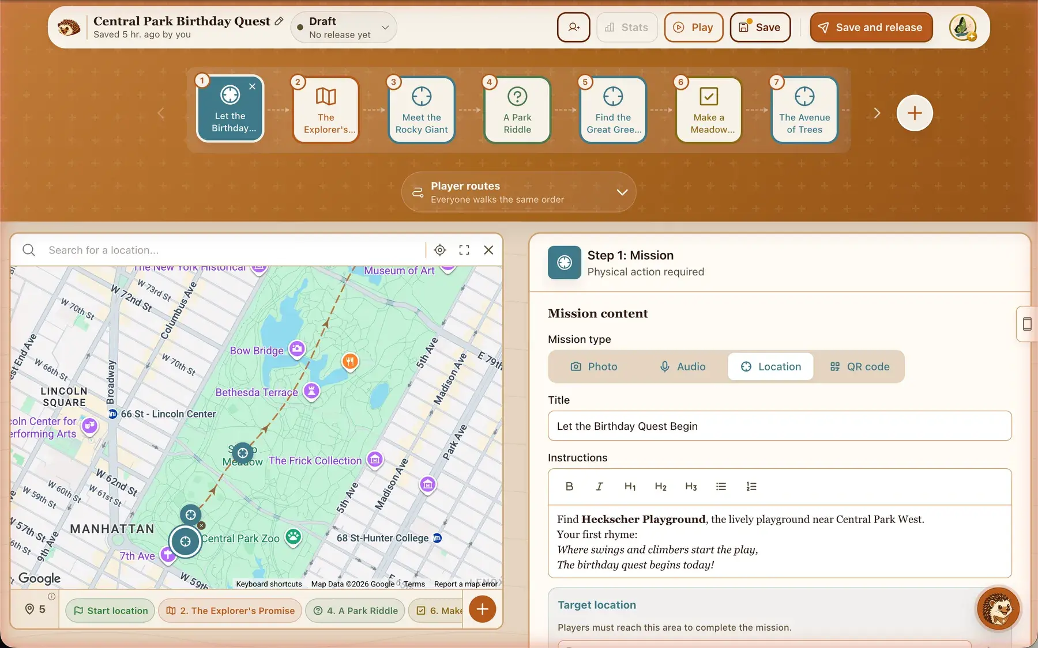This screenshot has width=1038, height=648.
Task: Open the hedgehog assistant button
Action: 998,608
